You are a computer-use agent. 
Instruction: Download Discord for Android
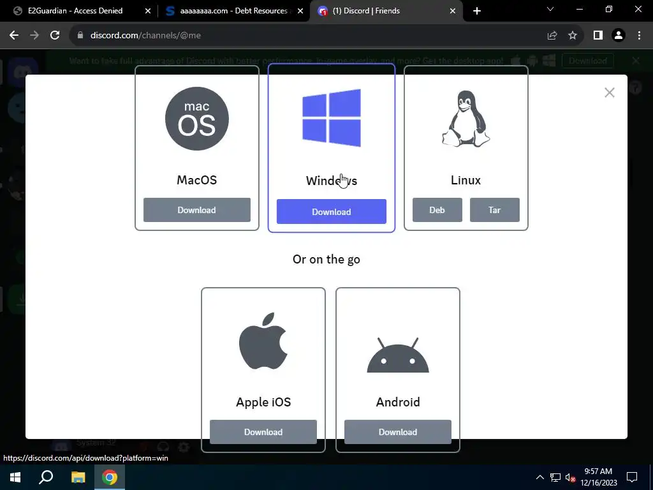[x=398, y=432]
